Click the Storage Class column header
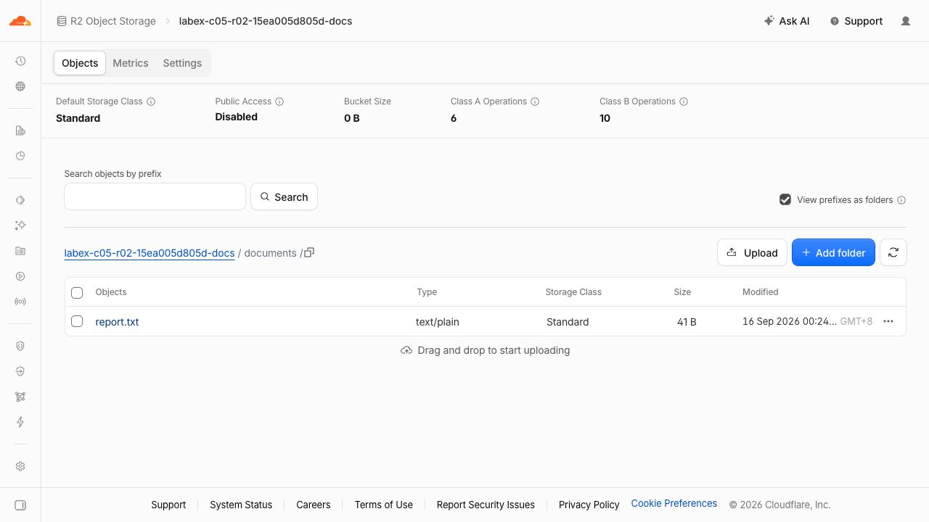 click(x=573, y=292)
